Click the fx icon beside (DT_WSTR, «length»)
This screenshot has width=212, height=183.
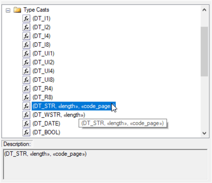click(26, 115)
